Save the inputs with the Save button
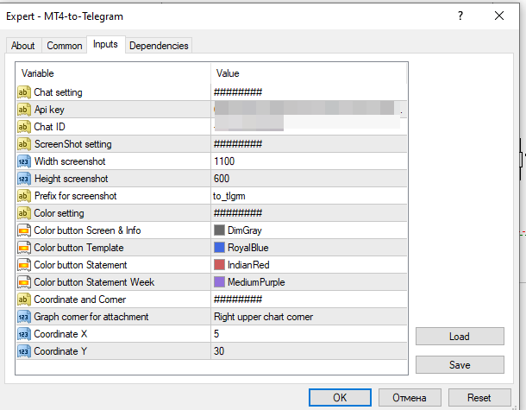The image size is (526, 410). [x=460, y=364]
